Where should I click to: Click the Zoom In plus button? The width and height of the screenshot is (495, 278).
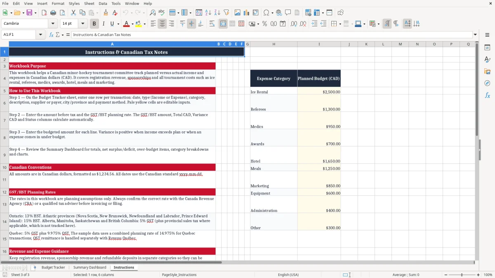coord(478,275)
